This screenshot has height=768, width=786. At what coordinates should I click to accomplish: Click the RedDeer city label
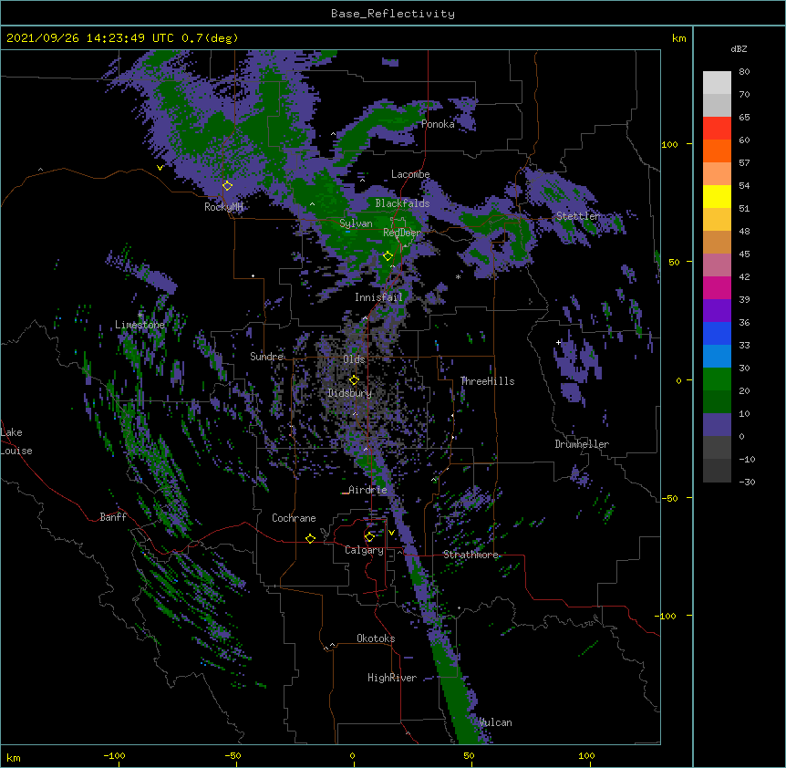click(x=402, y=233)
